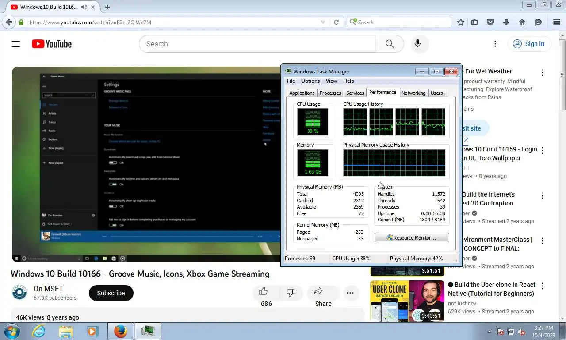Save page to Pocket icon

(490, 22)
